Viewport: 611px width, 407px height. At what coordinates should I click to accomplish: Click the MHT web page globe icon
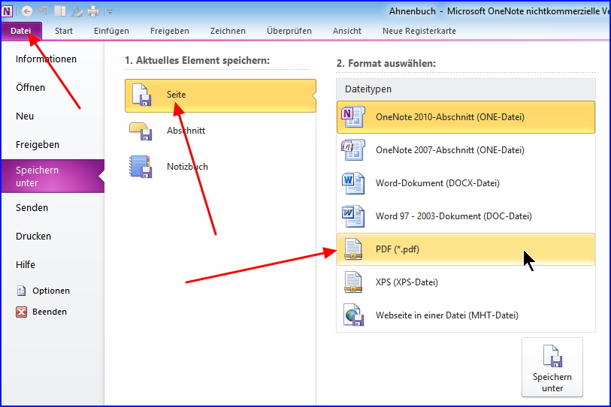pyautogui.click(x=353, y=315)
